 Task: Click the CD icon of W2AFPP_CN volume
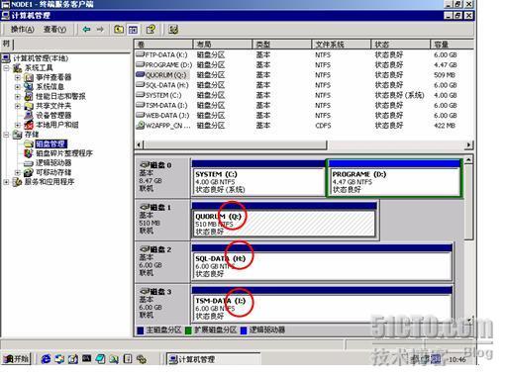tap(141, 125)
